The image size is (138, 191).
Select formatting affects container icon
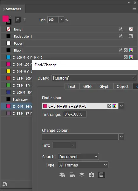[x=17, y=20]
